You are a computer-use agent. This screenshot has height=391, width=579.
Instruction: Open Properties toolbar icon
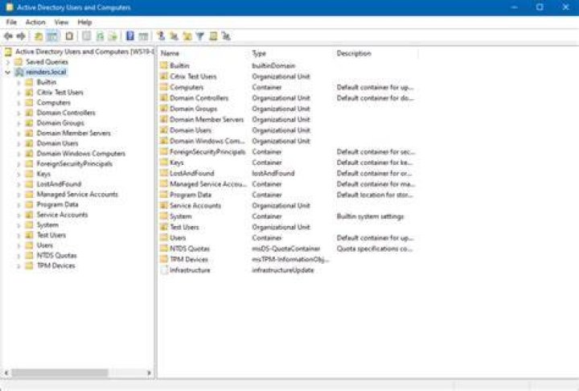click(x=86, y=36)
